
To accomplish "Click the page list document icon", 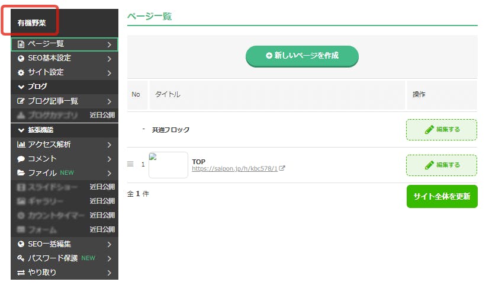I will 21,44.
